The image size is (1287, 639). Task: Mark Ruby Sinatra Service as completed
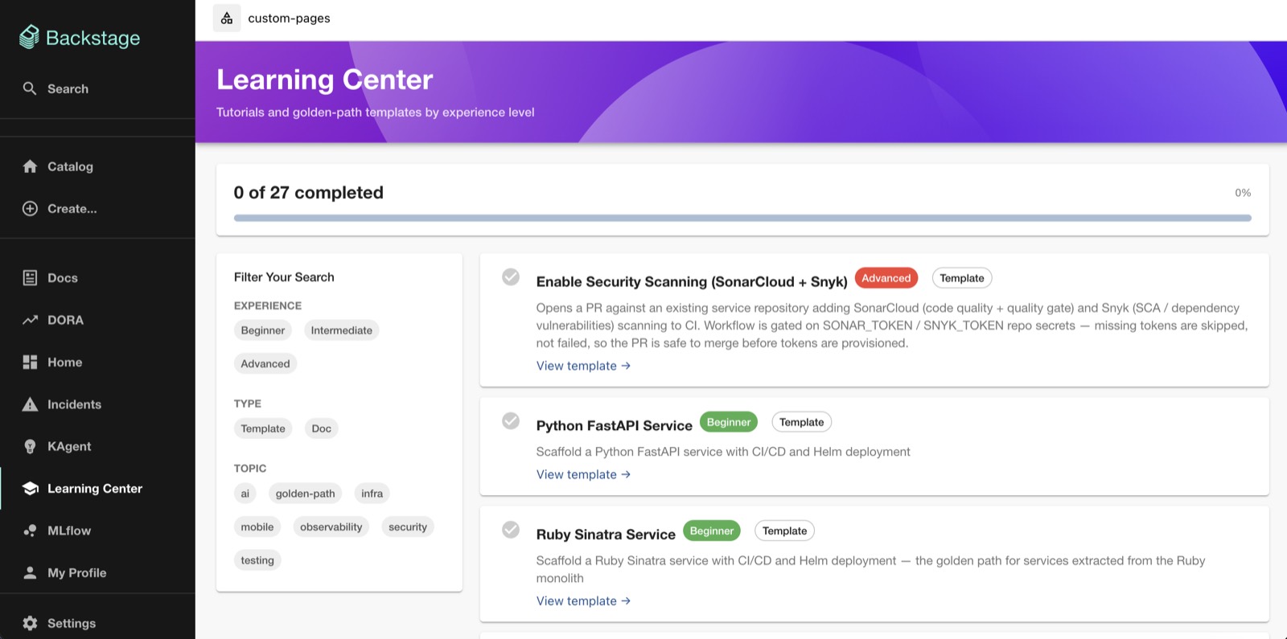511,529
